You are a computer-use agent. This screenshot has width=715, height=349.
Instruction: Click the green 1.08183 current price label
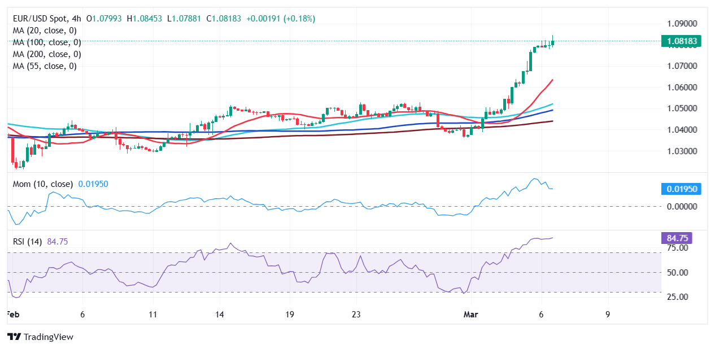pyautogui.click(x=680, y=41)
